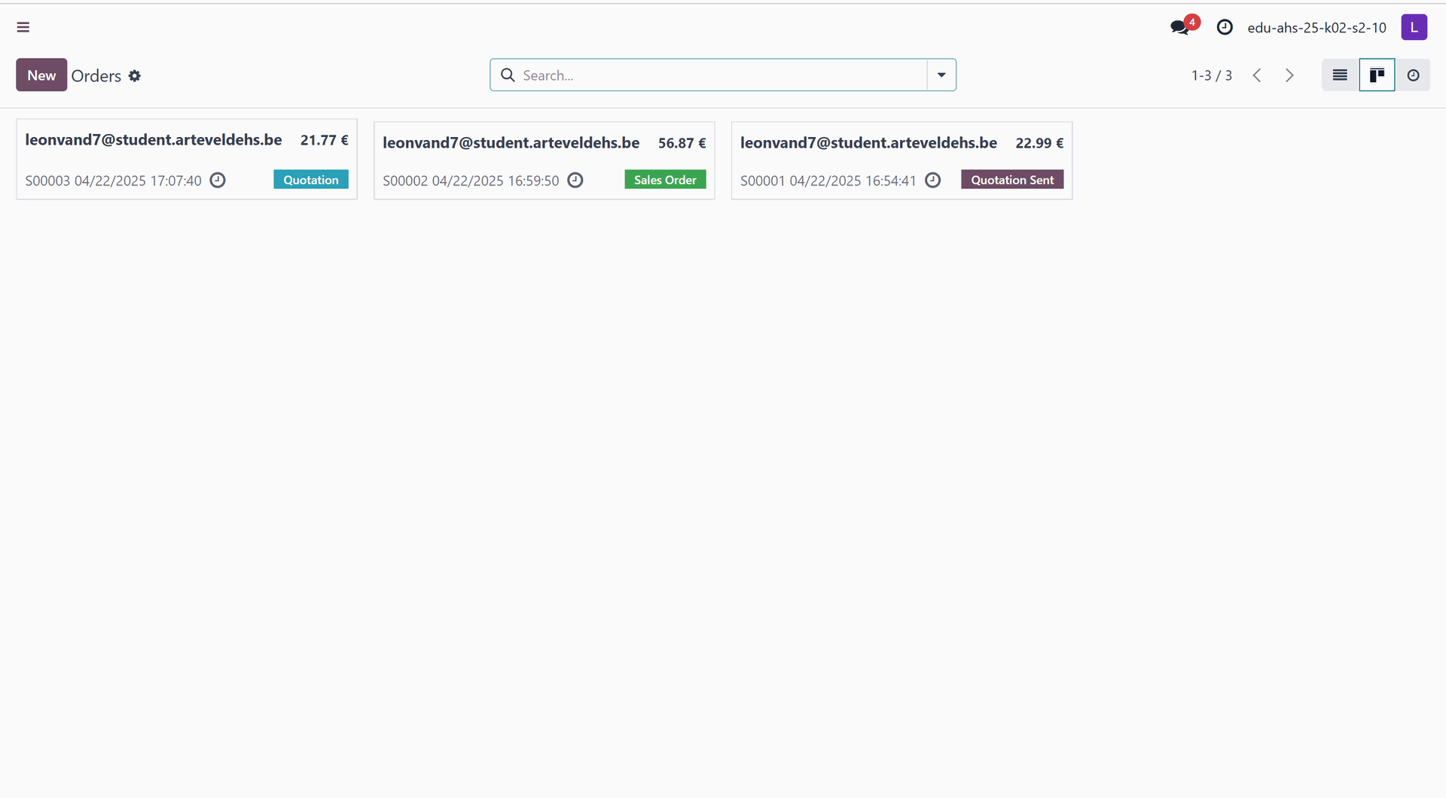
Task: Create a new order with New button
Action: click(x=41, y=75)
